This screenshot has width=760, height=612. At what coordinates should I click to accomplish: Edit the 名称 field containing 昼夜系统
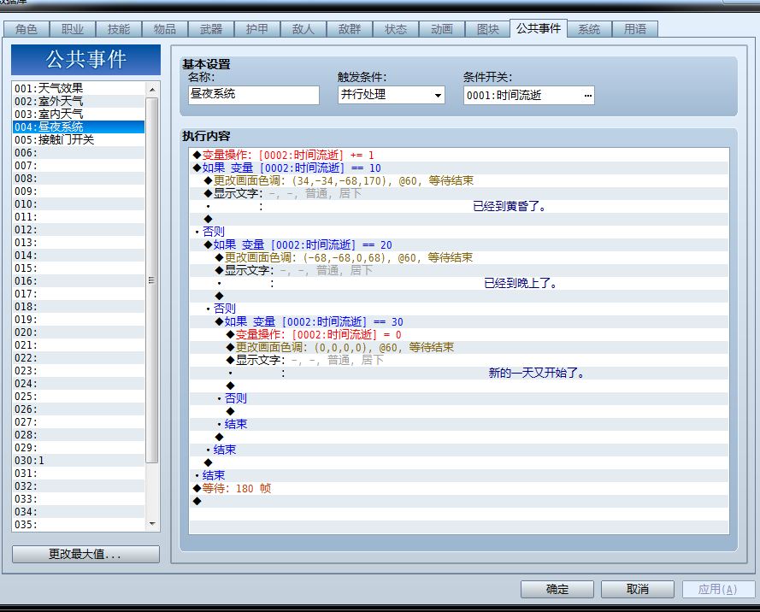254,95
